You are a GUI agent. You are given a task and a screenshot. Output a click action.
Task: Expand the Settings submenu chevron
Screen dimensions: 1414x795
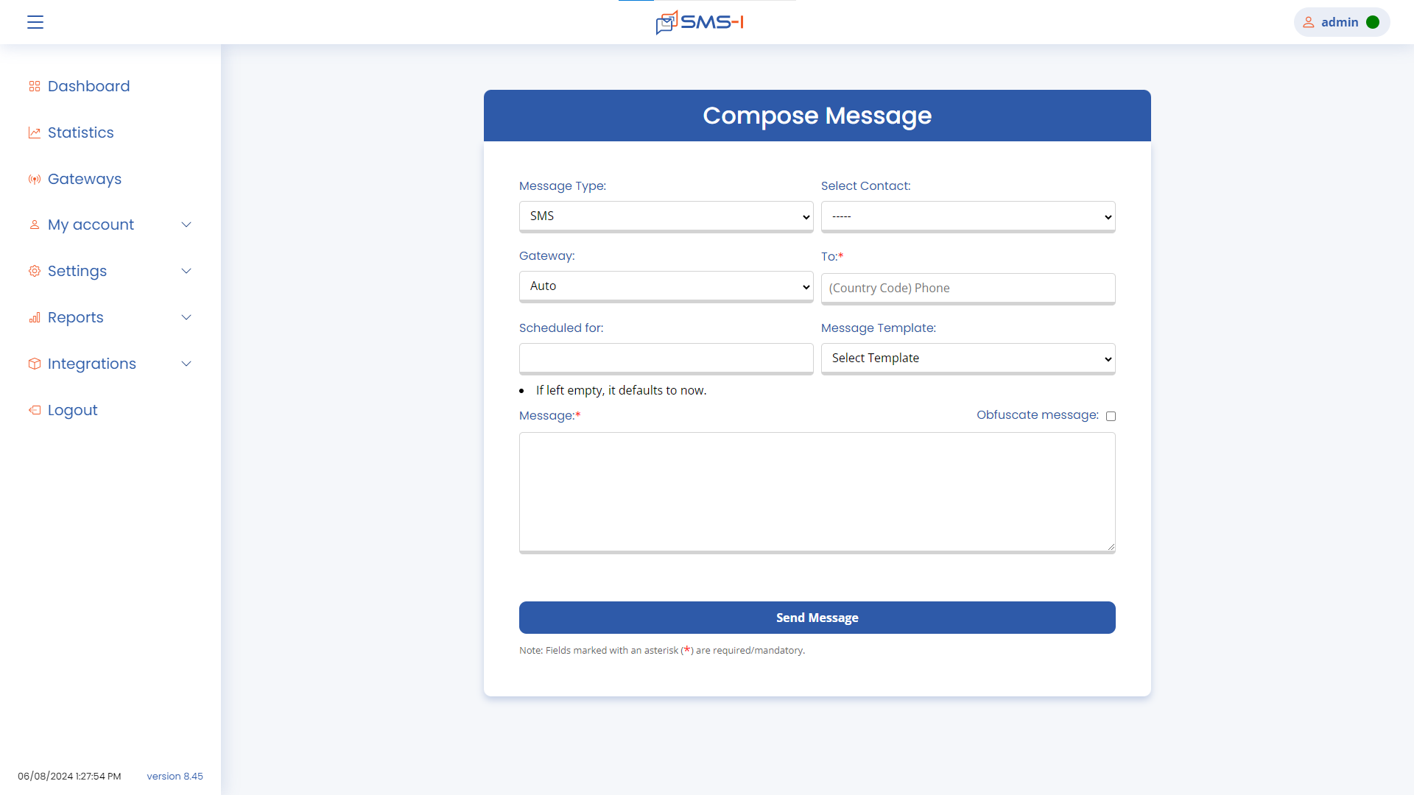pyautogui.click(x=186, y=271)
